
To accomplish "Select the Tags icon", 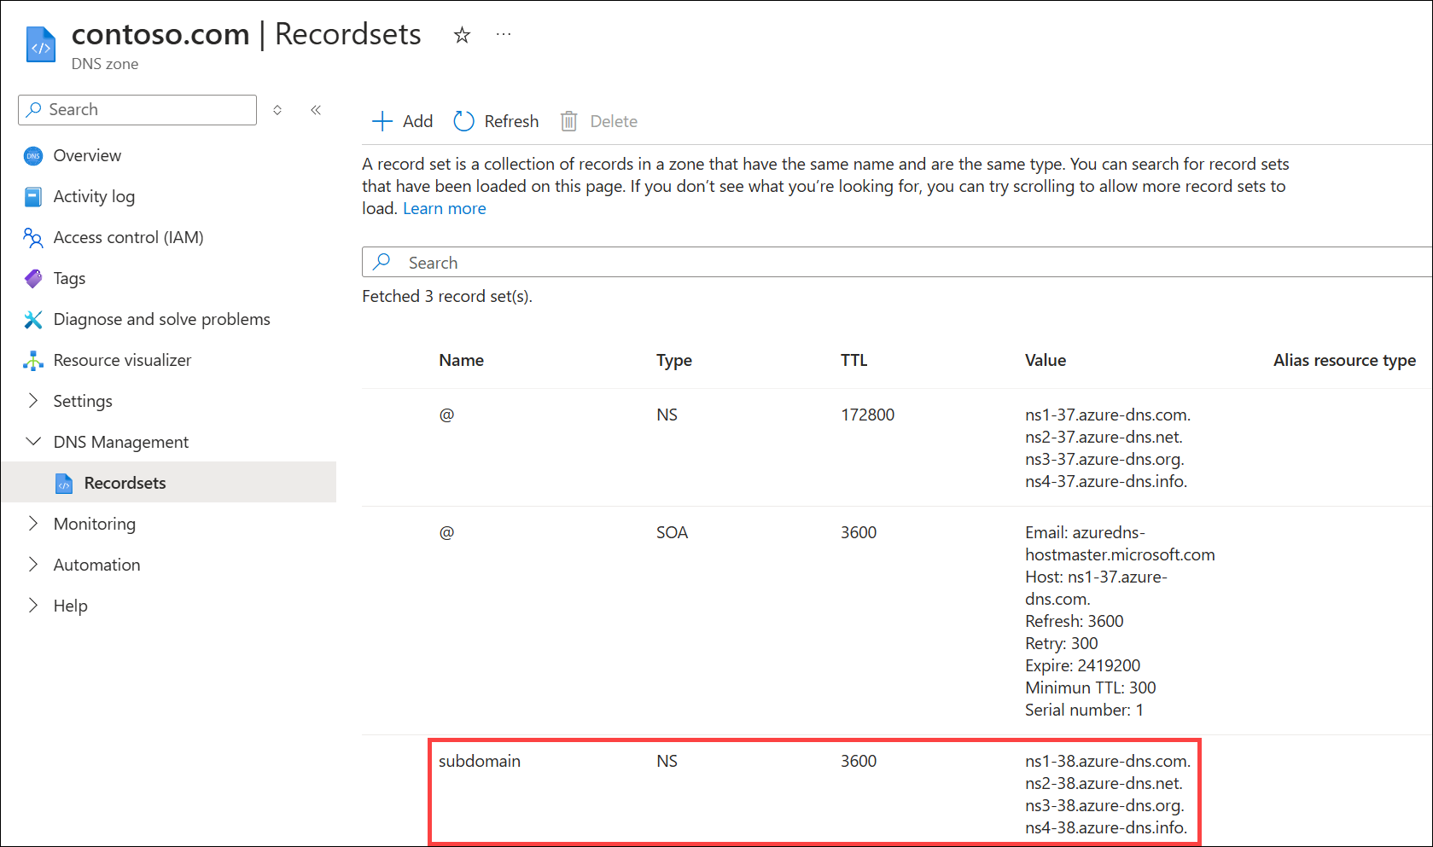I will point(33,279).
